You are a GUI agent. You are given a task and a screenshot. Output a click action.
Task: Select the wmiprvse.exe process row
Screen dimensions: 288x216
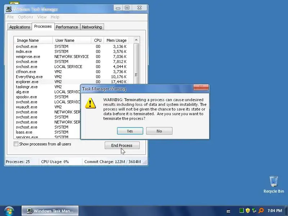click(71, 57)
